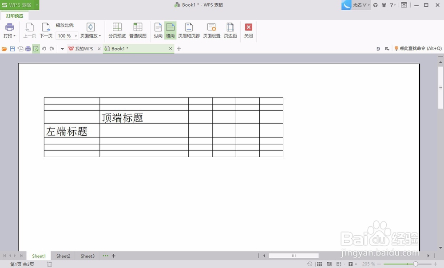The width and height of the screenshot is (444, 268).
Task: Switch to page break preview (分页预览)
Action: [117, 31]
